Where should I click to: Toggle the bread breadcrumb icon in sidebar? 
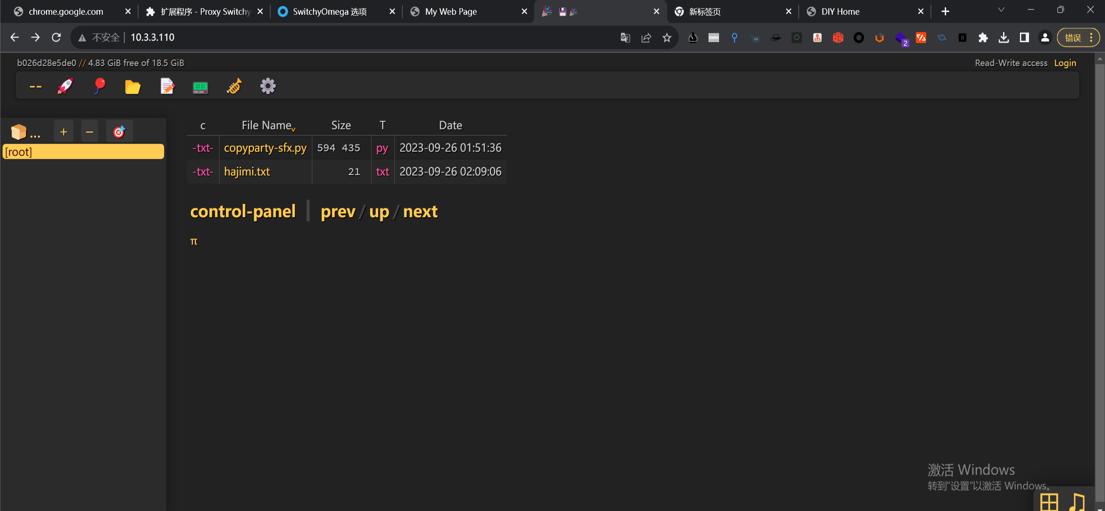click(x=19, y=132)
